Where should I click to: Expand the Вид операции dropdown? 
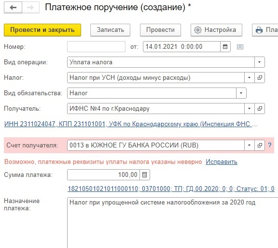(x=259, y=62)
